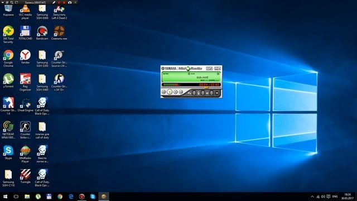Click the volume knob in MidRadio
This screenshot has height=201, width=357.
[211, 93]
